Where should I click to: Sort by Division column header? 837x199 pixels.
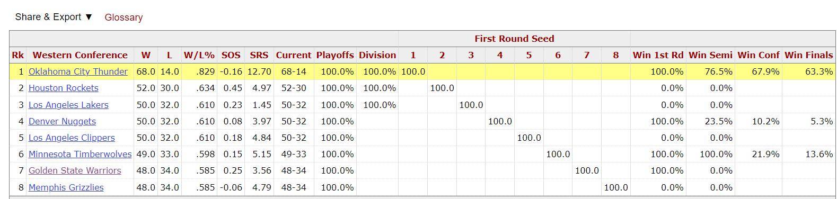point(377,55)
